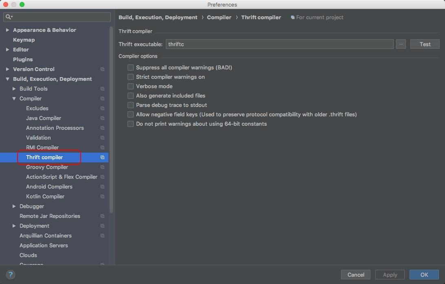Expand the Deployment node
Screen dimensions: 445x284
[x=14, y=226]
